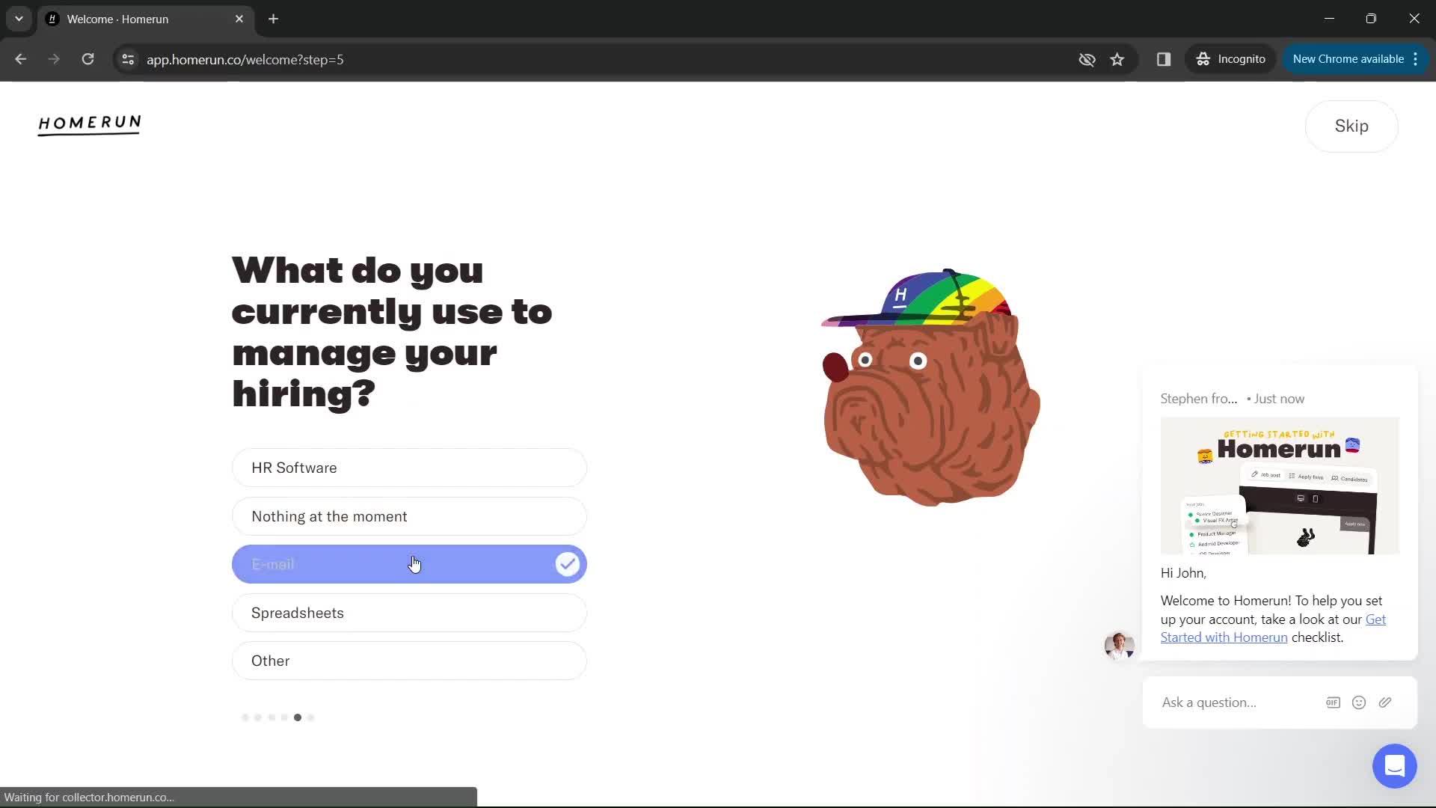1436x808 pixels.
Task: Click the forward navigation arrow
Action: [x=54, y=59]
